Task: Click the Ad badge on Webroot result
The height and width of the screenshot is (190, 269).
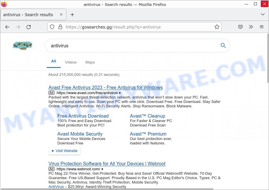Action: pos(52,169)
